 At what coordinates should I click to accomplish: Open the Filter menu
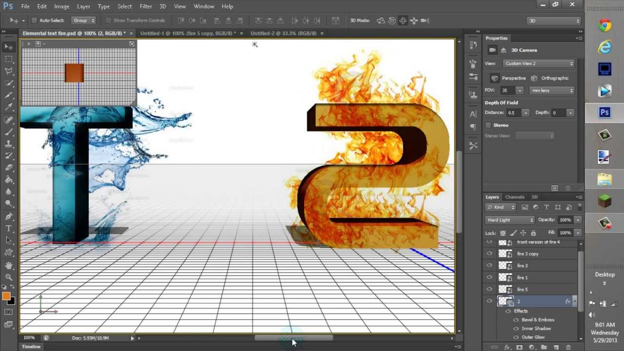point(146,6)
